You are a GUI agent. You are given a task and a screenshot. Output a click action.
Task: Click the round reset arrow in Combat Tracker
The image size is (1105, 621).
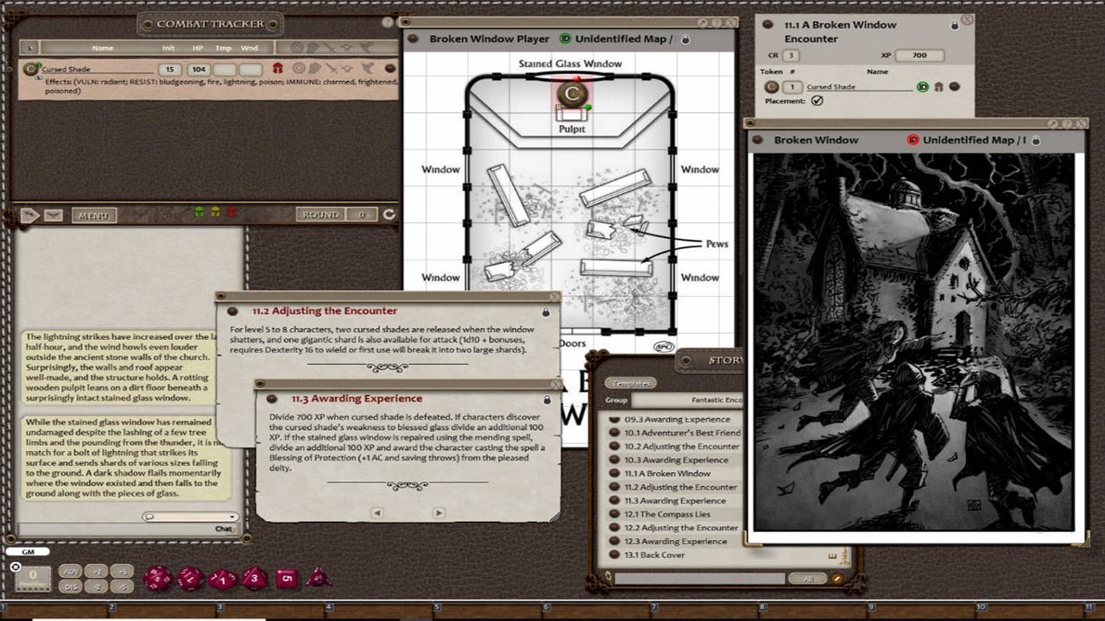click(x=388, y=215)
